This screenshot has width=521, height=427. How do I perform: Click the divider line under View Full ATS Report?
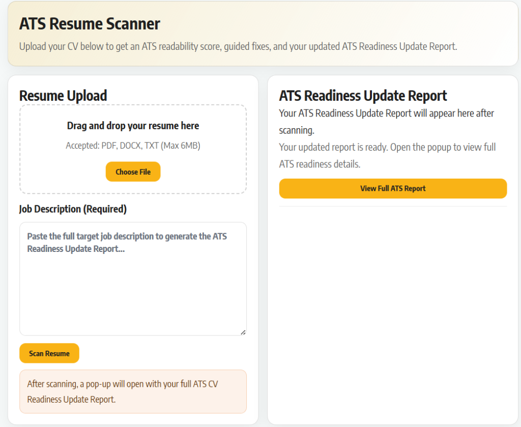pyautogui.click(x=393, y=207)
